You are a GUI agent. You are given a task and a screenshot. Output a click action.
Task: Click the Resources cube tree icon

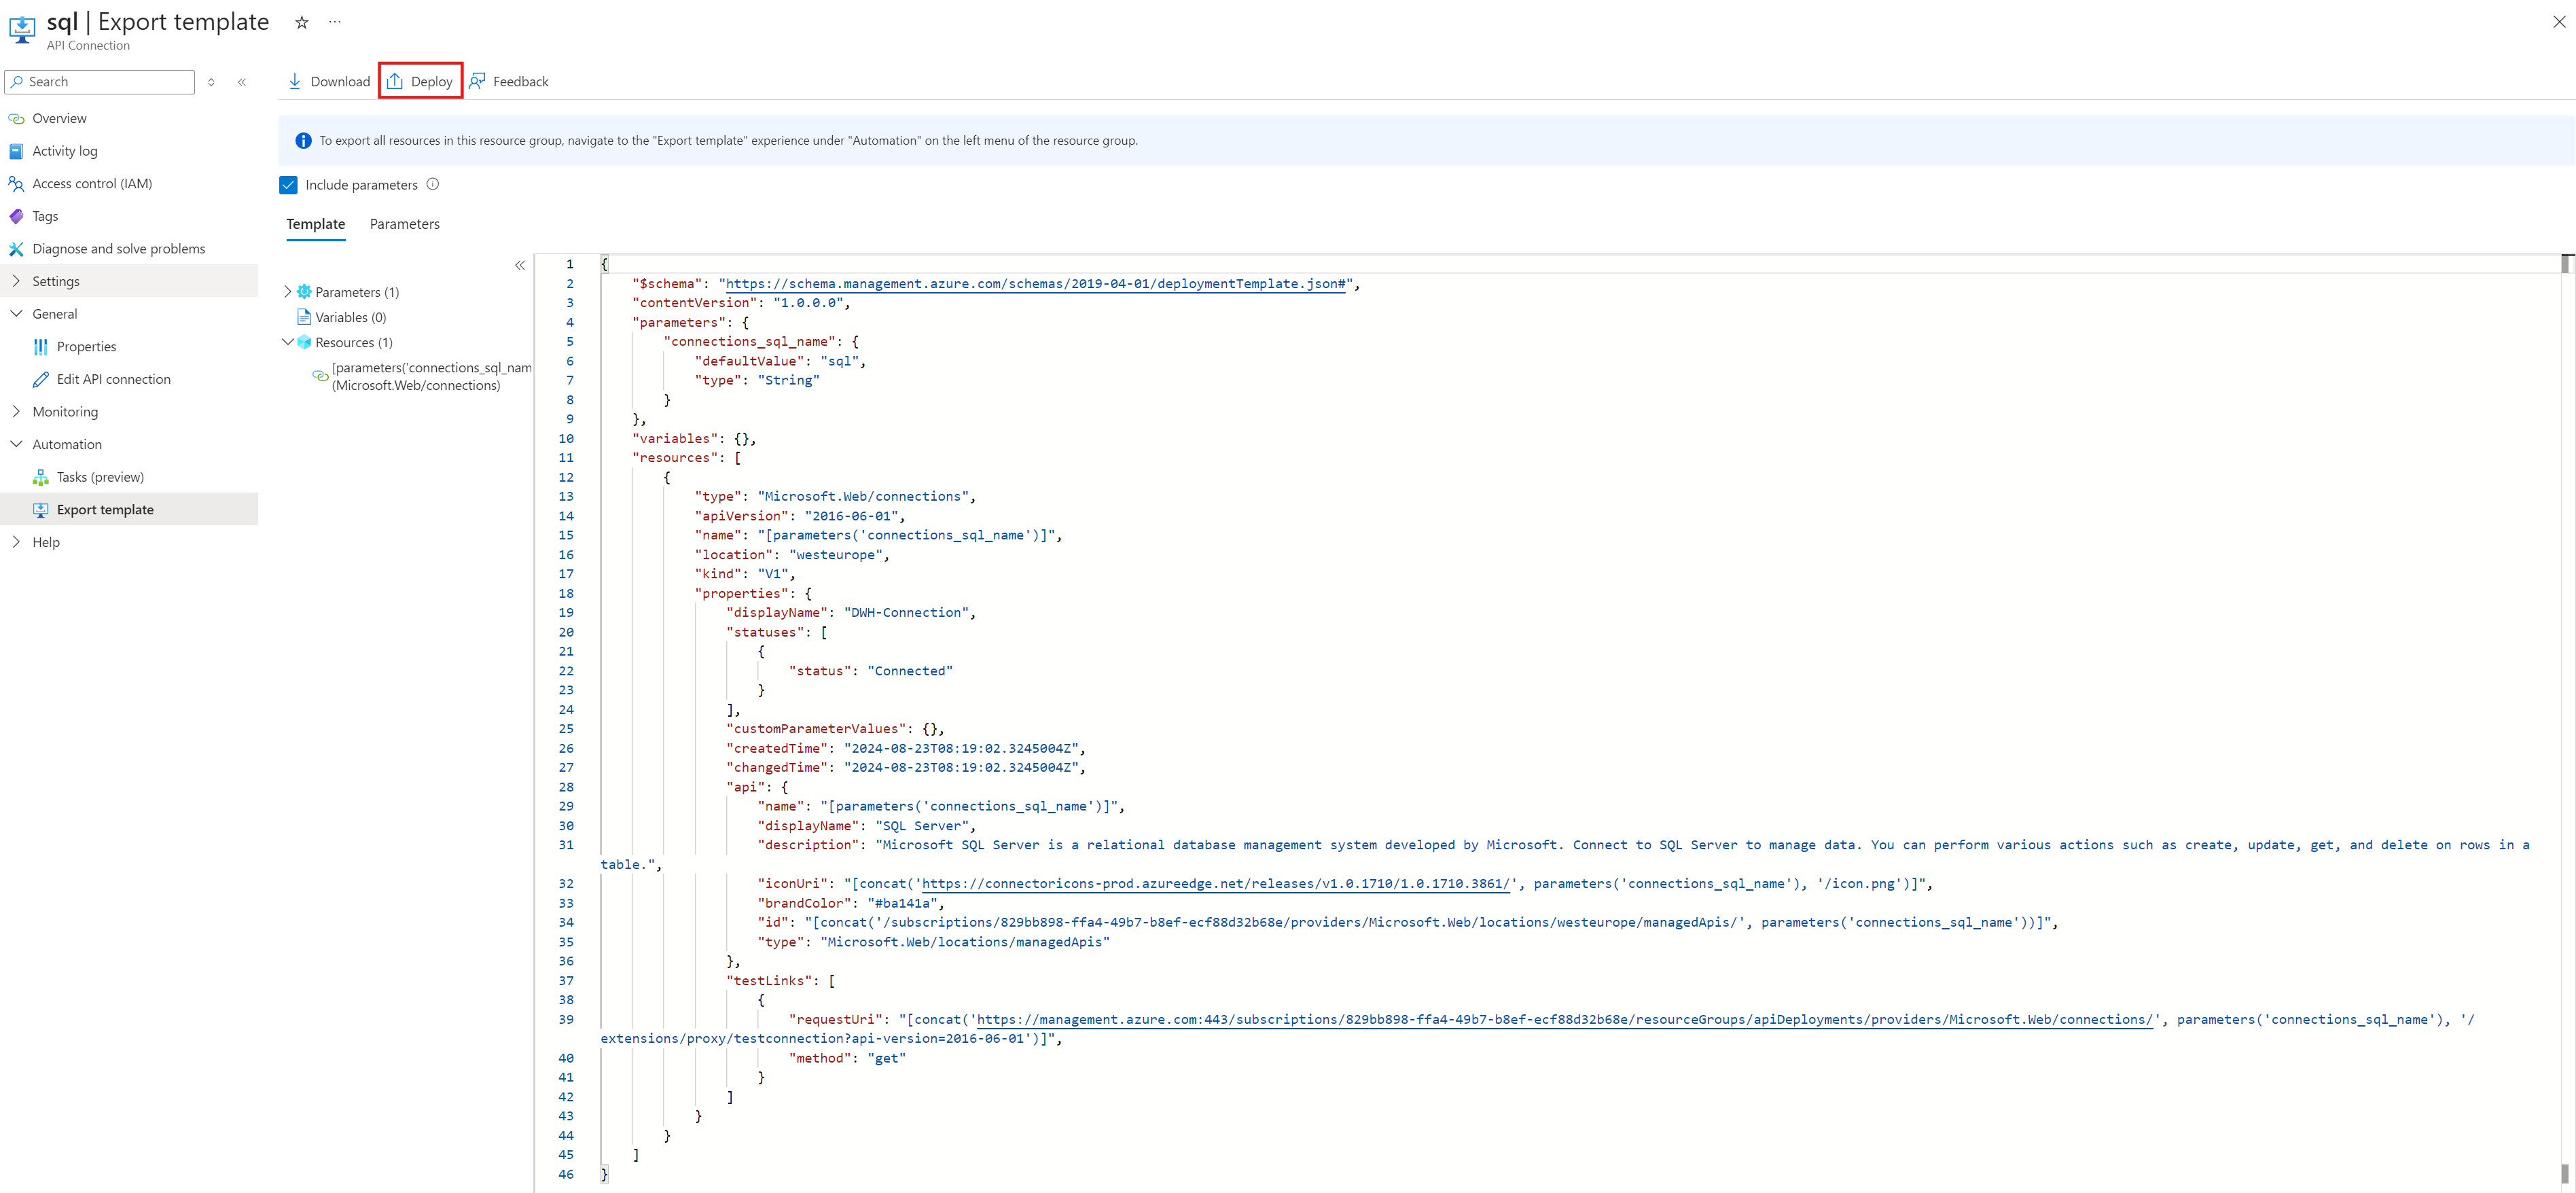pyautogui.click(x=305, y=342)
